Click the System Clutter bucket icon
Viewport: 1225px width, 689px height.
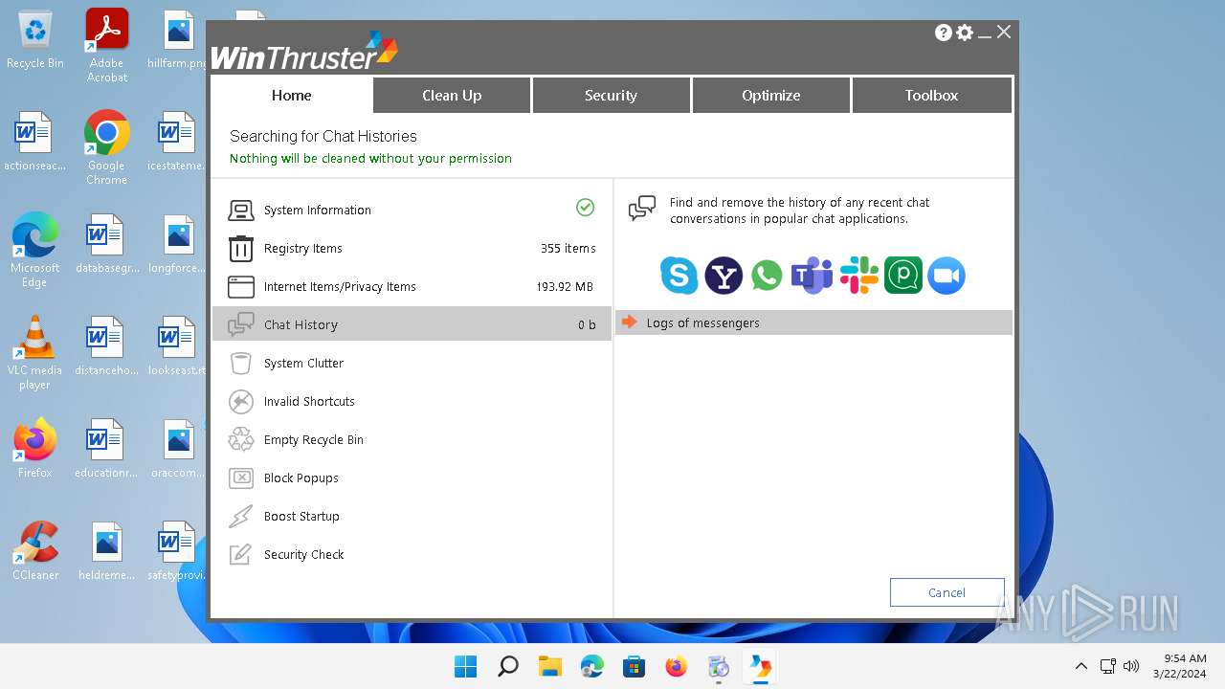pos(241,364)
